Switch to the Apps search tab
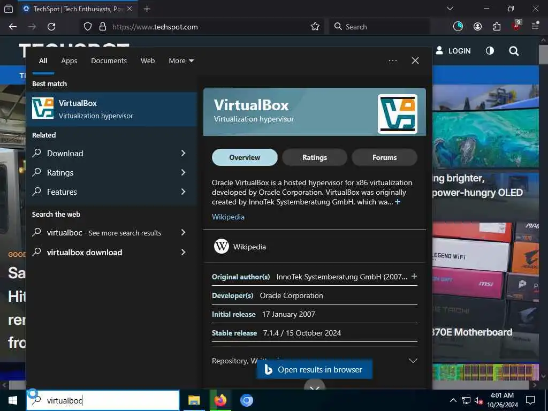 coord(69,61)
